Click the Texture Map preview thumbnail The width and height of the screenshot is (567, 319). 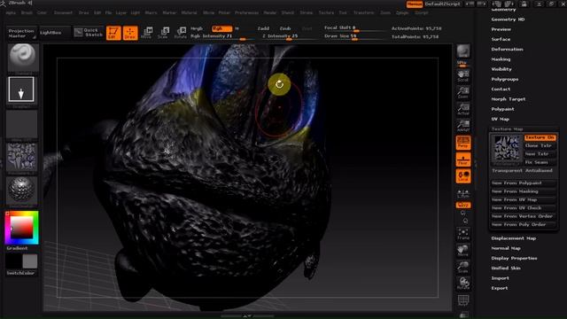point(507,149)
